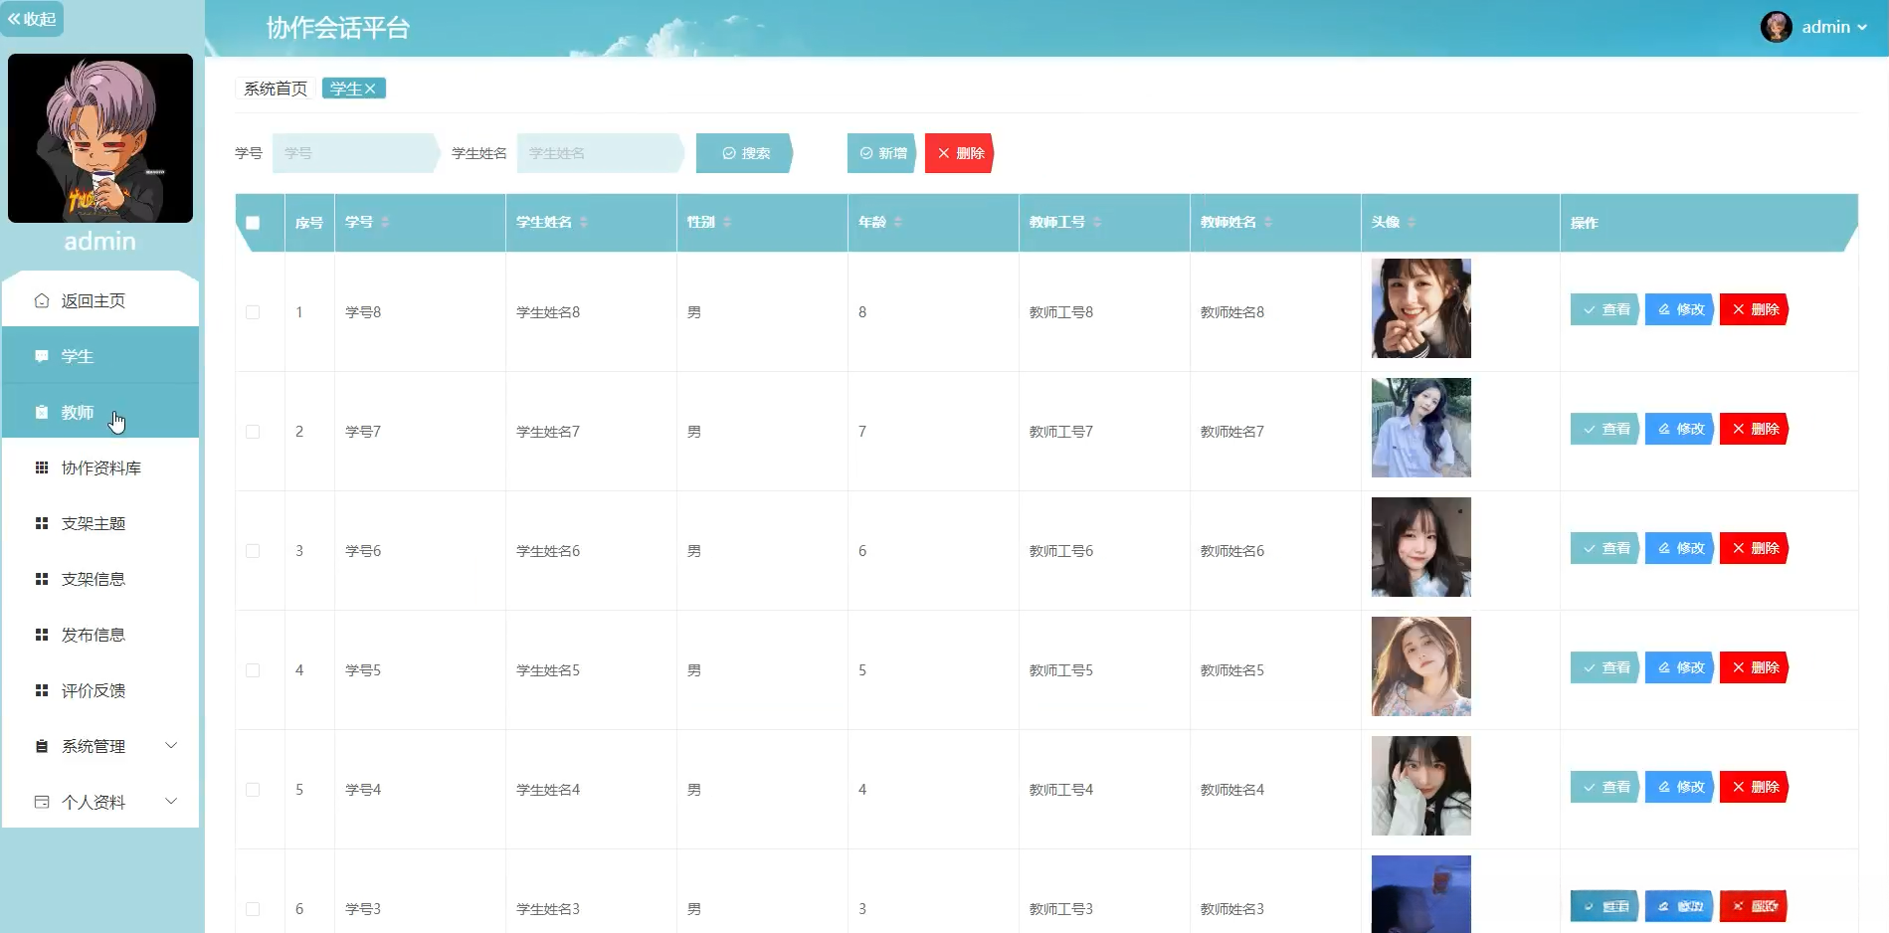Open the avatar photo of 学生姓名6
This screenshot has width=1889, height=933.
(x=1420, y=547)
